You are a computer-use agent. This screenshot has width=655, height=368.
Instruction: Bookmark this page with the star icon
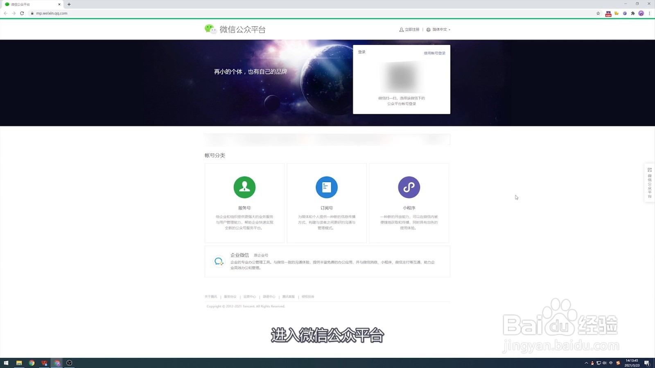tap(598, 13)
